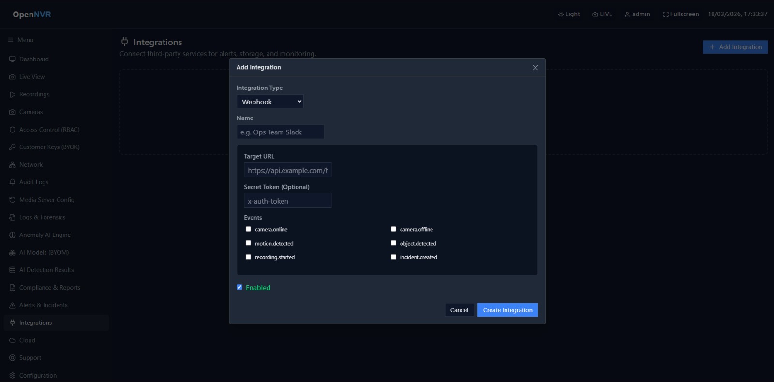
Task: Open the Integration Type Webhook dropdown
Action: click(270, 102)
